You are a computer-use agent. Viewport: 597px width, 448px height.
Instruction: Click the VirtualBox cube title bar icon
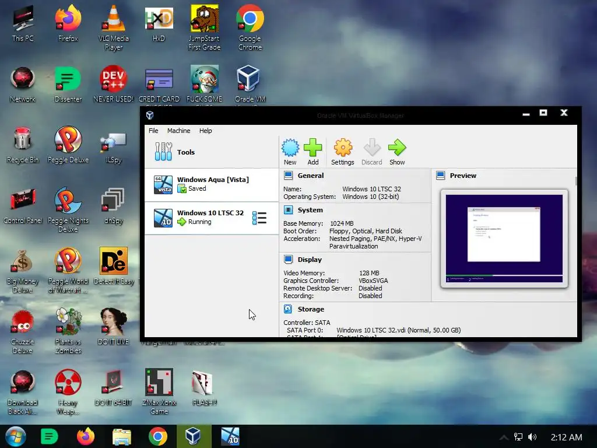(x=150, y=115)
